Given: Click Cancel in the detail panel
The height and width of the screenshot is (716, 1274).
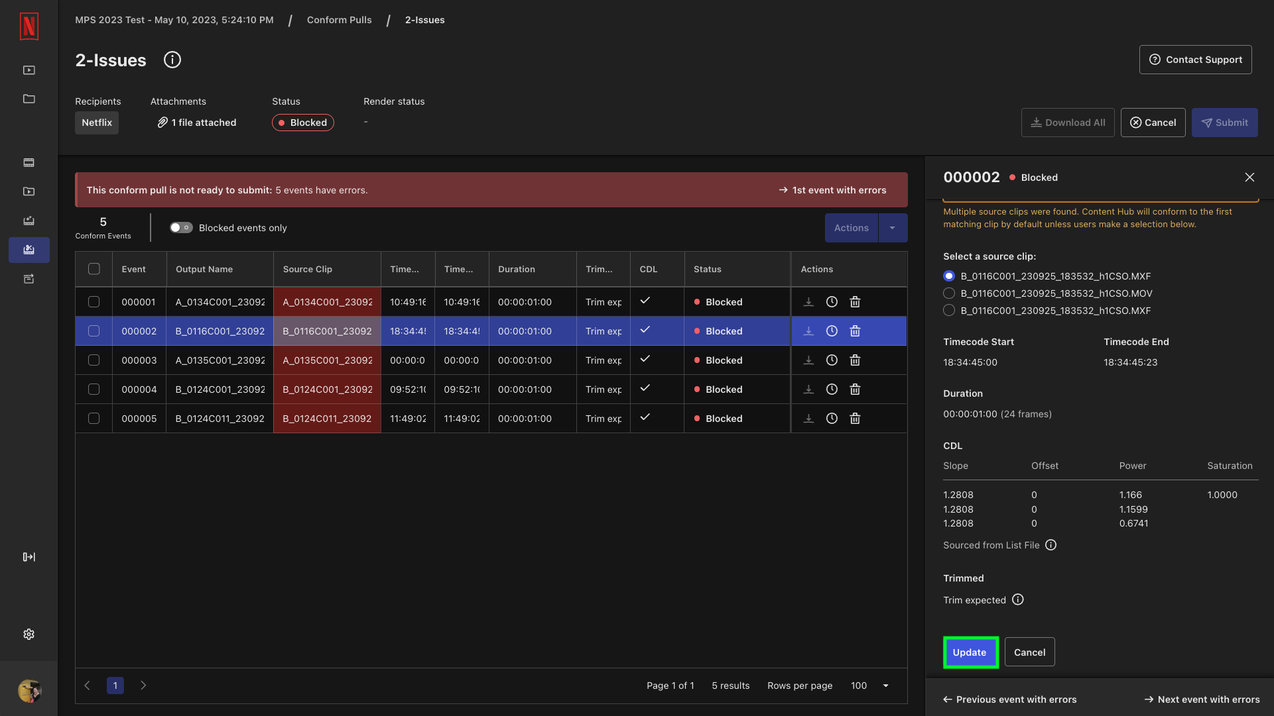Looking at the screenshot, I should (1029, 652).
